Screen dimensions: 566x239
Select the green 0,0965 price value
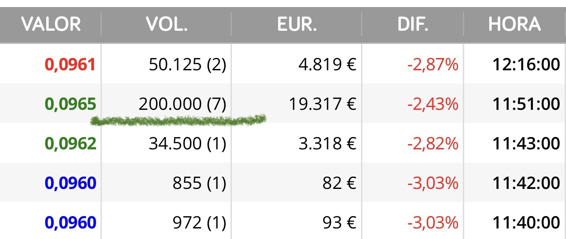click(70, 104)
